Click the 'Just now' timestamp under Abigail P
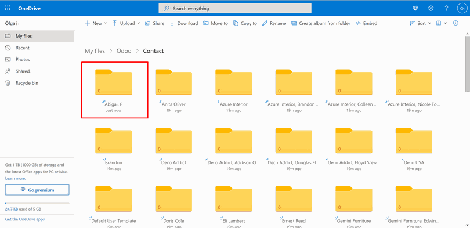This screenshot has height=228, width=470. pyautogui.click(x=114, y=111)
